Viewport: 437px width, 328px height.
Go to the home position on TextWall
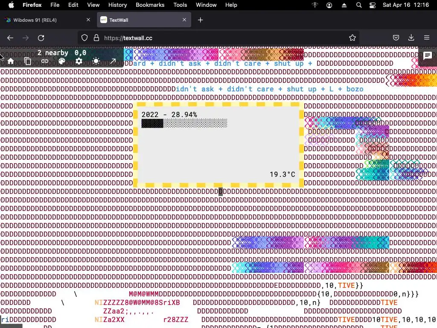[x=11, y=61]
